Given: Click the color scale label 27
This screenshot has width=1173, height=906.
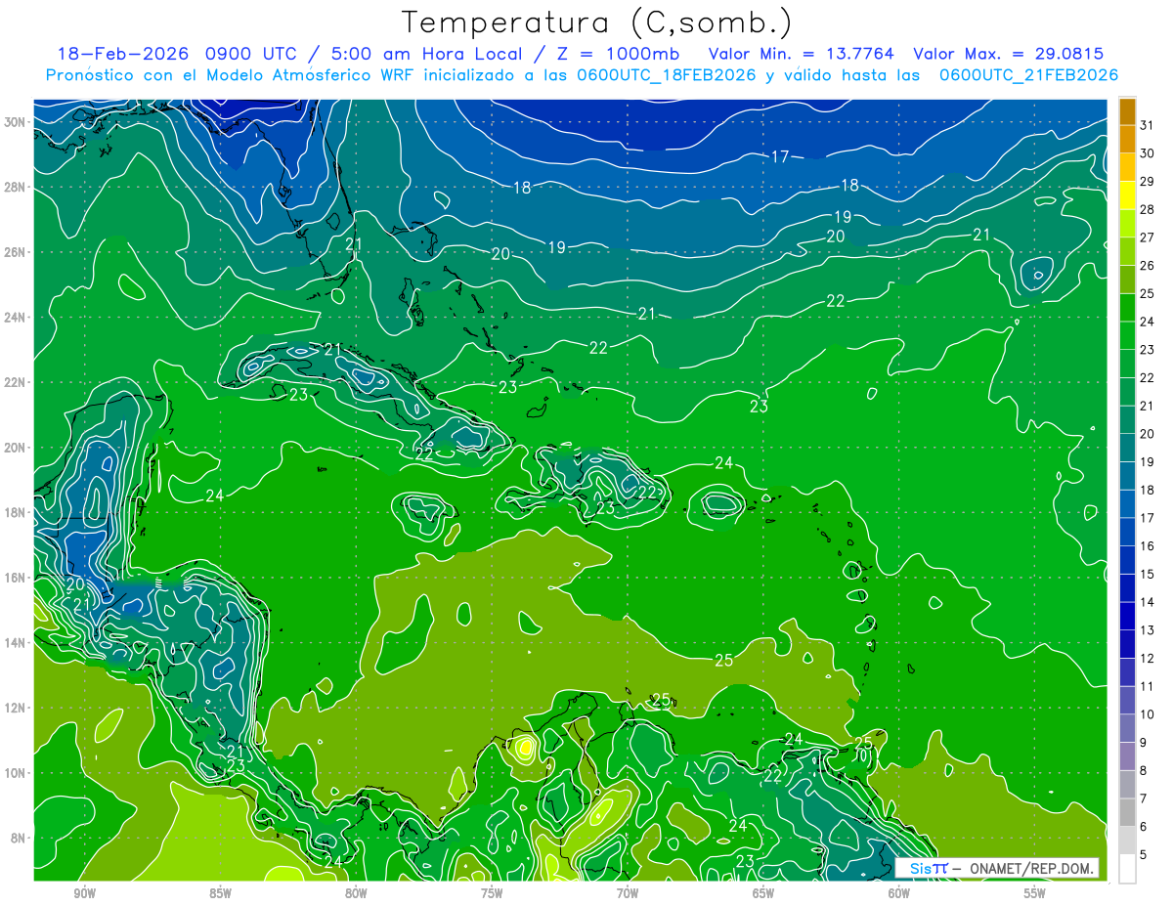Looking at the screenshot, I should click(x=1148, y=237).
